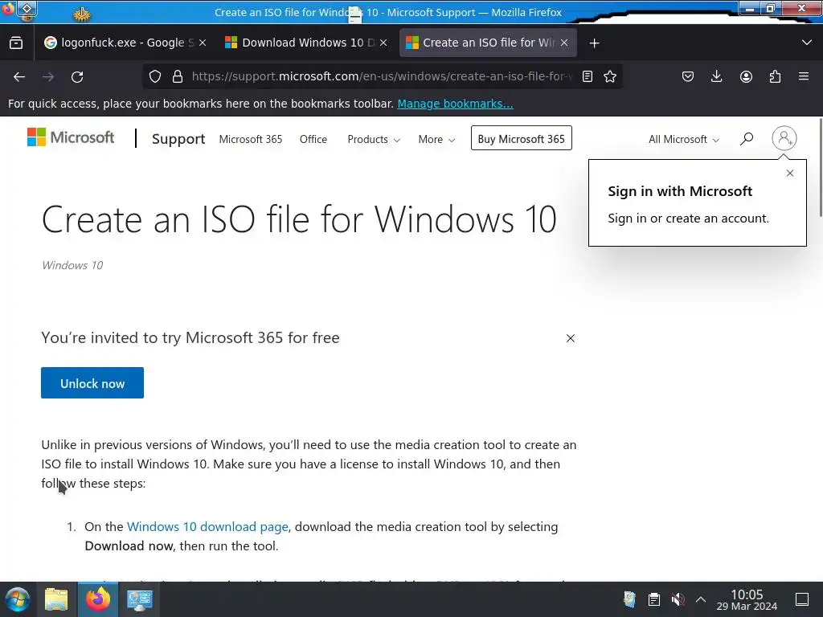The height and width of the screenshot is (617, 823).
Task: Open the Manage bookmarks link
Action: [x=455, y=104]
